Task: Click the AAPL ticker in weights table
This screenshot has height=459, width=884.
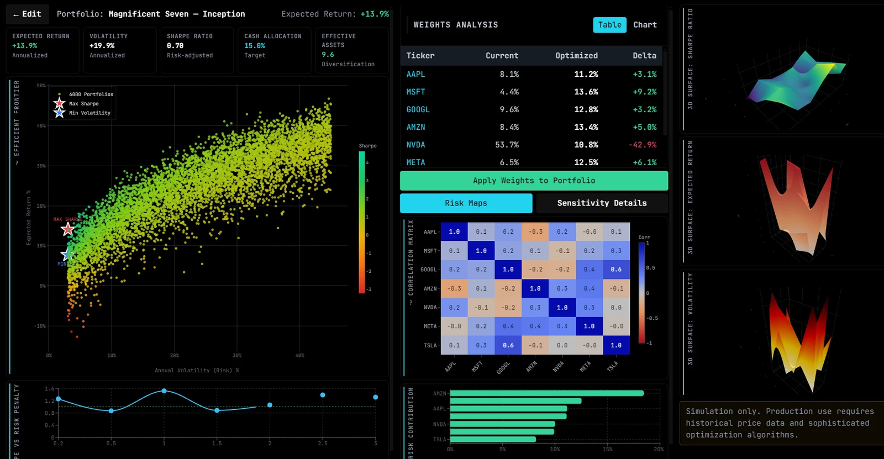Action: pos(415,74)
